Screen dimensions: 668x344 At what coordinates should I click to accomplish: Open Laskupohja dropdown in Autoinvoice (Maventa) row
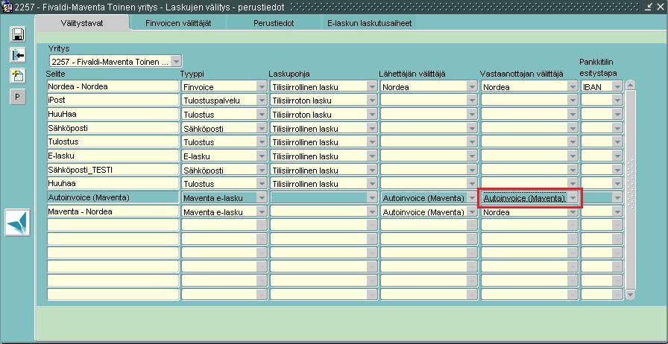point(372,198)
